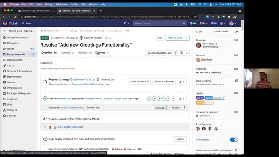
Task: Click the Check out branch button
Action: (x=164, y=82)
